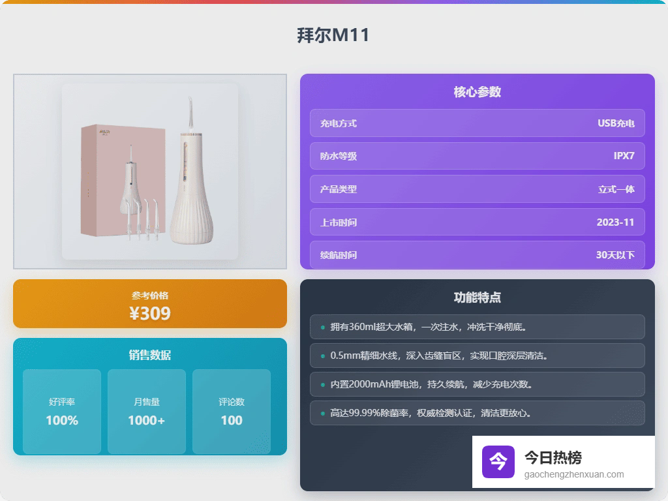
Task: Click the 99.99%除菌率 feature item
Action: click(x=477, y=413)
